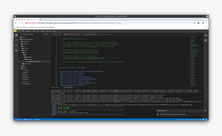Close the RouterImpl.class editor tab
The height and width of the screenshot is (136, 222).
(x=113, y=34)
